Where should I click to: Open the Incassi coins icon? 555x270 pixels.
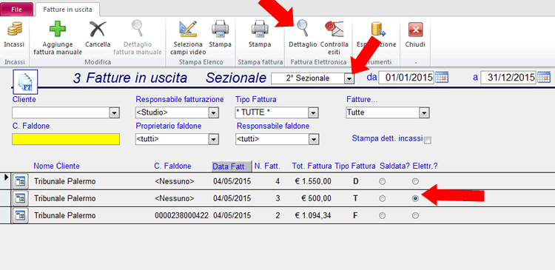point(15,29)
